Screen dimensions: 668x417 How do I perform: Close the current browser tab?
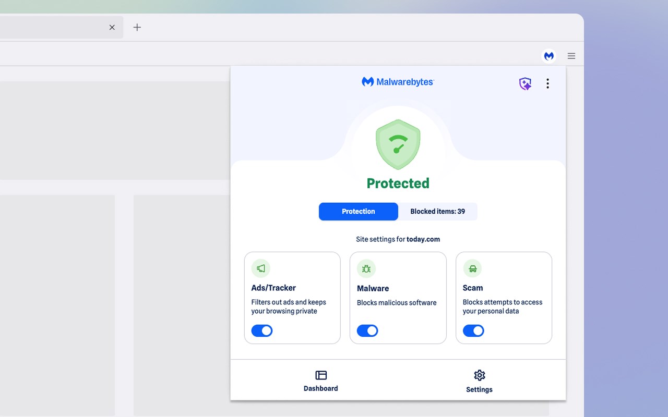coord(112,27)
